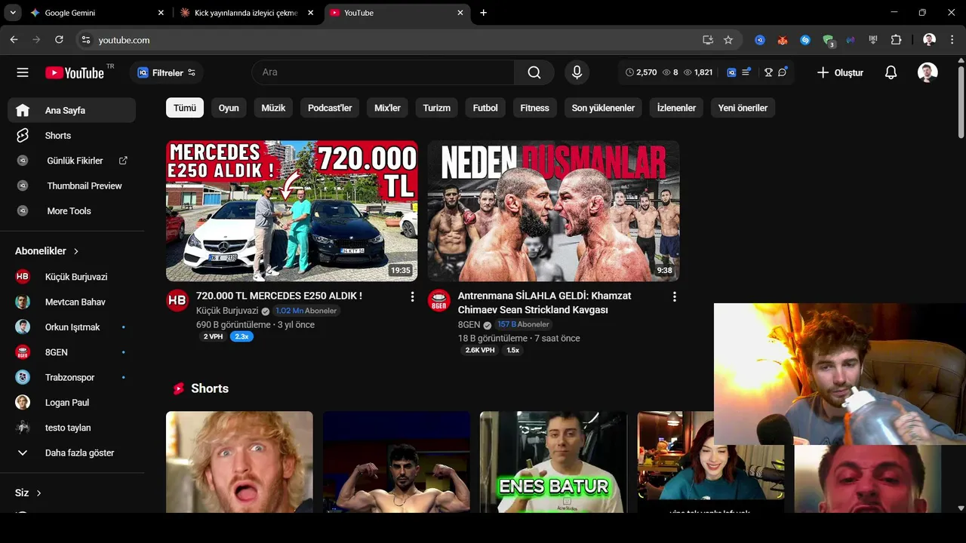
Task: Click the MetaMask fox extension icon
Action: 783,40
